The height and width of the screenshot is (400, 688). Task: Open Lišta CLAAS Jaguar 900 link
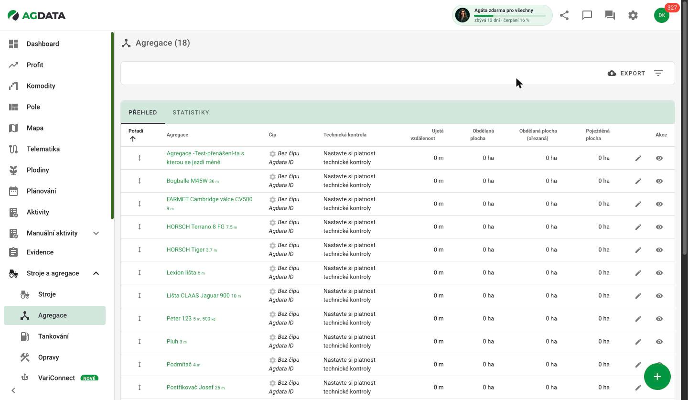[198, 295]
